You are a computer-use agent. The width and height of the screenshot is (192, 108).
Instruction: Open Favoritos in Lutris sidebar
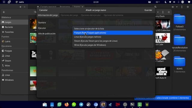[14, 32]
